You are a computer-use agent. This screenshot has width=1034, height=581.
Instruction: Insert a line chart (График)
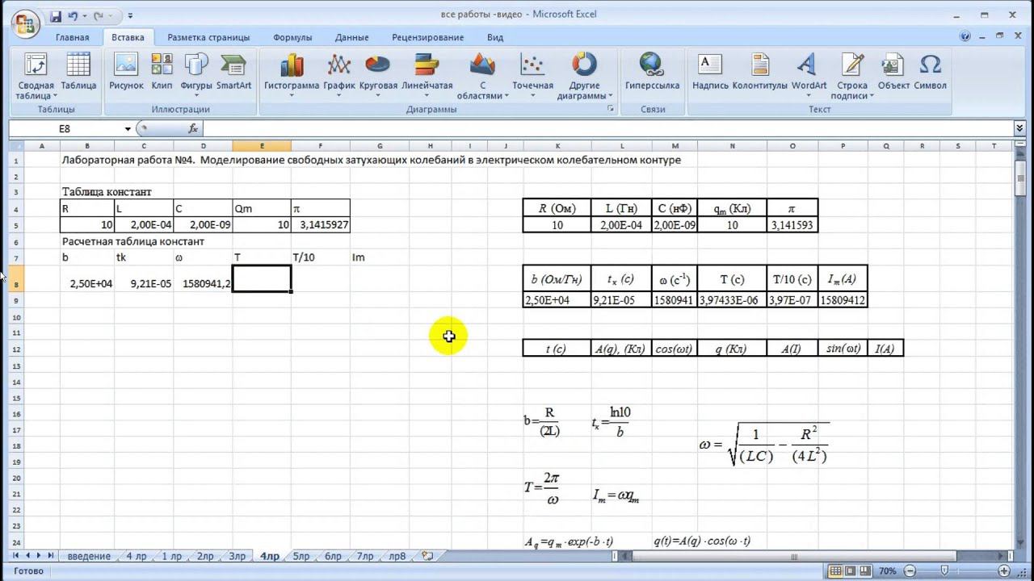point(339,76)
